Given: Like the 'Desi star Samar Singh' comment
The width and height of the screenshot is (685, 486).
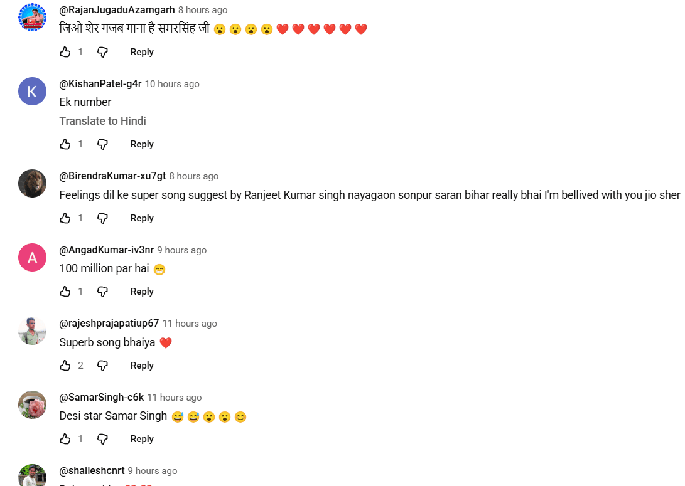Looking at the screenshot, I should point(65,439).
